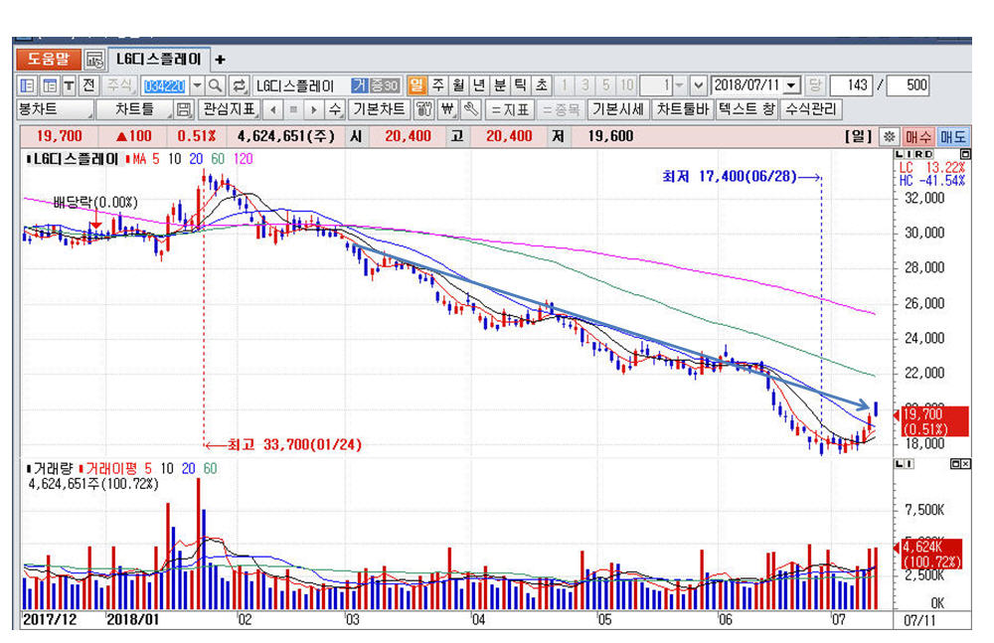Open the wrench chart settings icon
Screen dimensions: 994x643
[x=471, y=109]
